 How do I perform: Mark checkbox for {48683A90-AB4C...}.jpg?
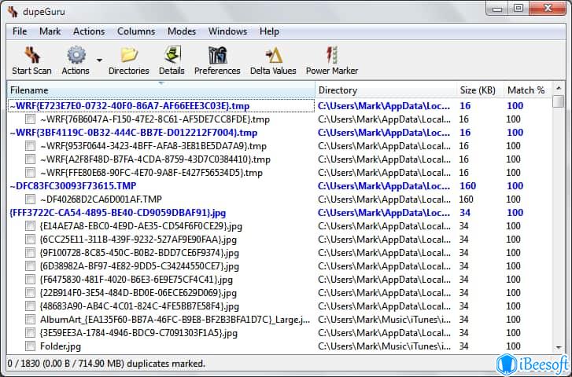click(x=30, y=306)
